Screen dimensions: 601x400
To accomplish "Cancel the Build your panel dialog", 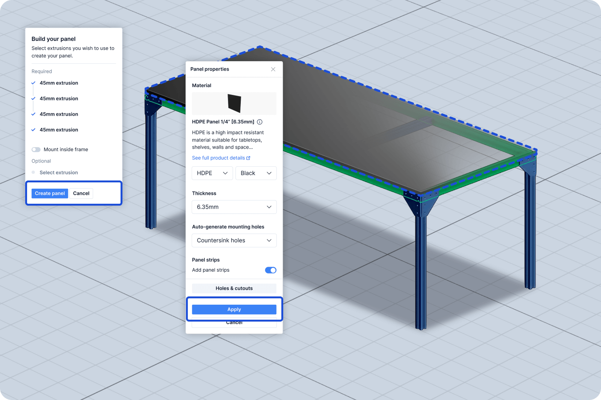I will 81,194.
